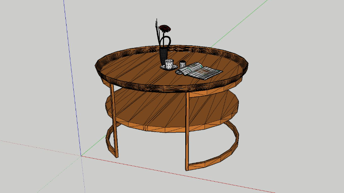Click the saucer under the white teacup
Screen dimensions: 344x193
pyautogui.click(x=169, y=68)
